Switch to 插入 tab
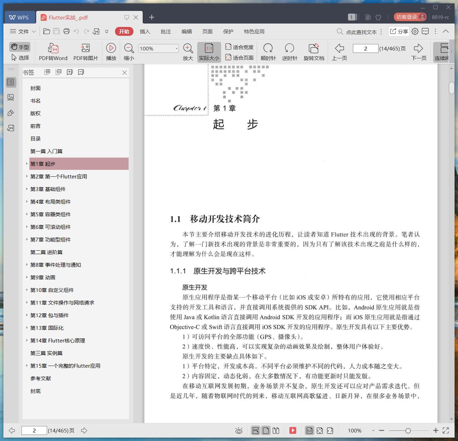 coord(145,31)
